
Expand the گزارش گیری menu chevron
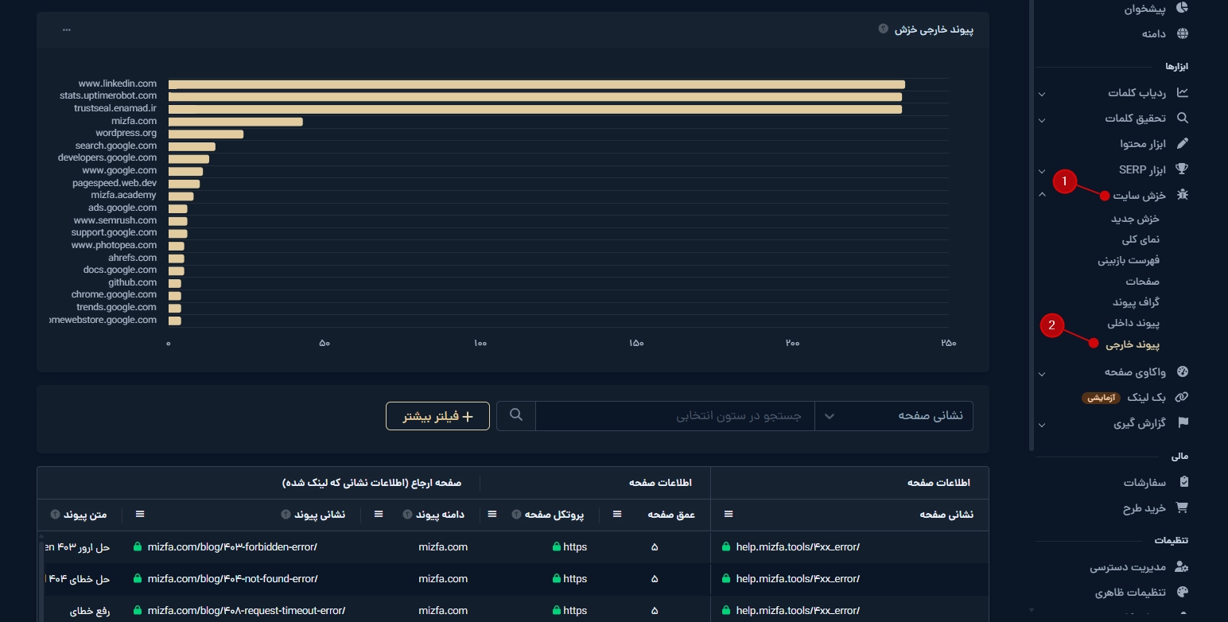tap(1042, 425)
